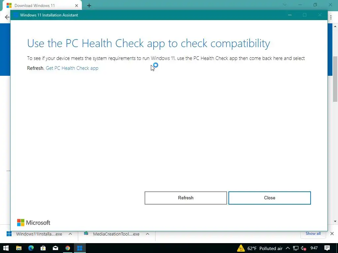Open the clock showing 9:47
The height and width of the screenshot is (253, 338).
coord(314,248)
